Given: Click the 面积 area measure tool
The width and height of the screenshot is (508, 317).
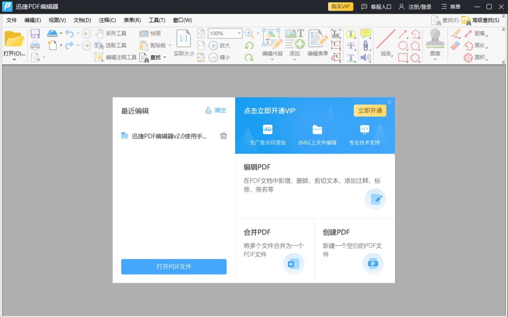Looking at the screenshot, I should (475, 58).
